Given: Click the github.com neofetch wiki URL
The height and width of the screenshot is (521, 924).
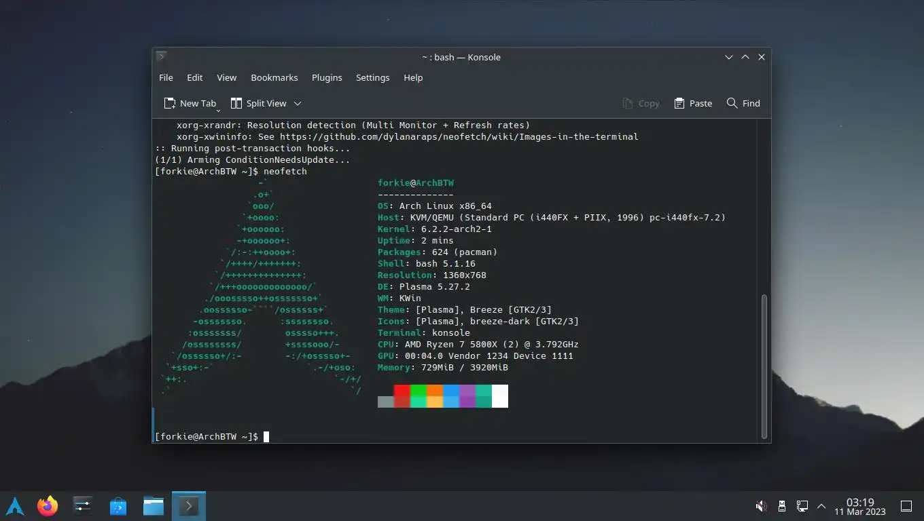Looking at the screenshot, I should click(459, 136).
